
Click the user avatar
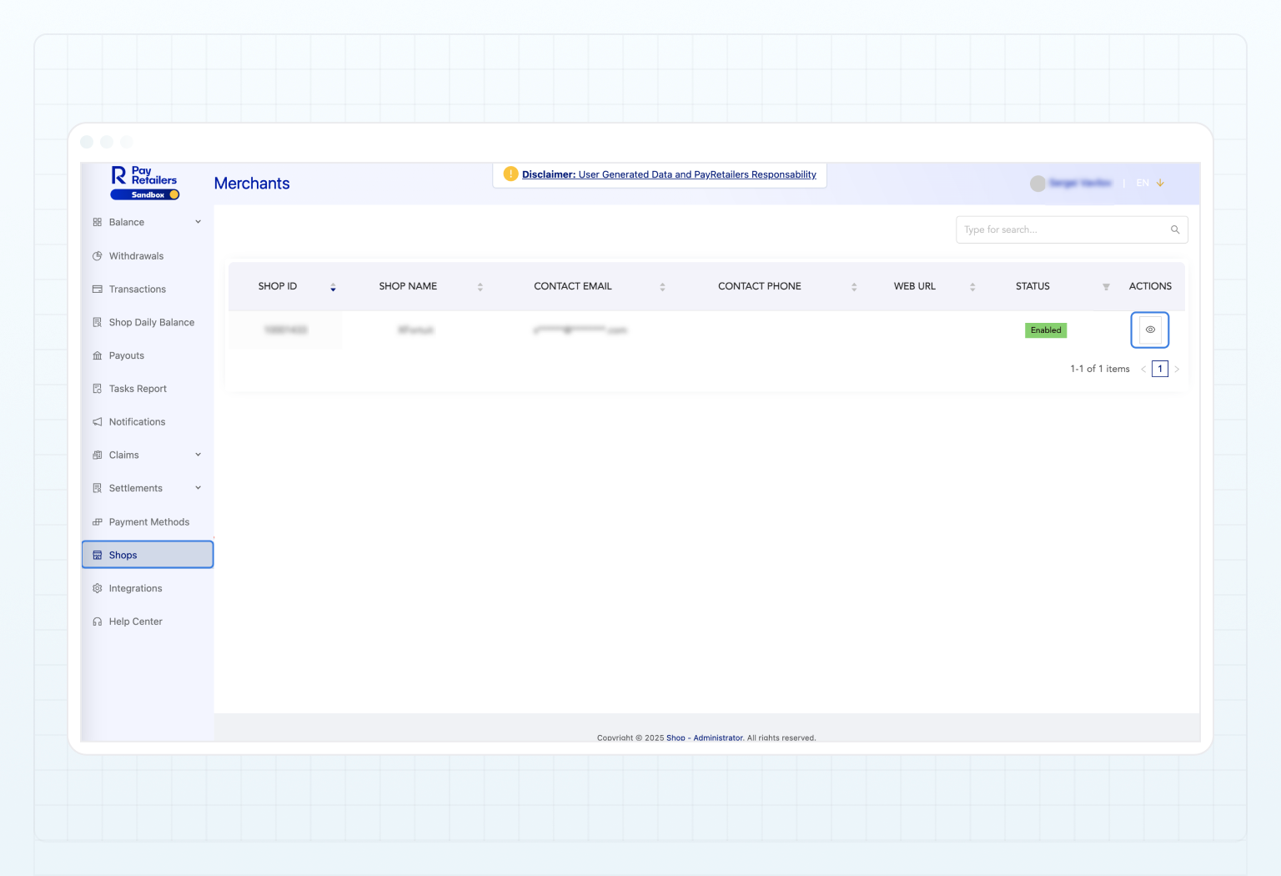(1037, 184)
